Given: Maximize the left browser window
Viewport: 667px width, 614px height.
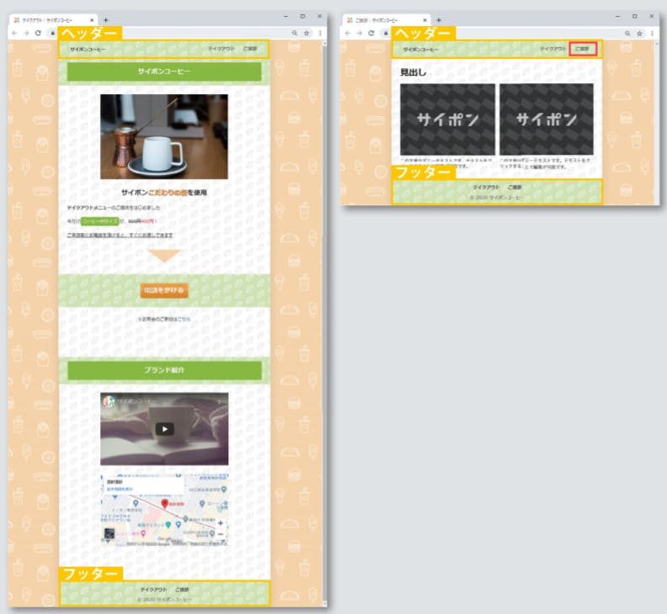Looking at the screenshot, I should [302, 16].
